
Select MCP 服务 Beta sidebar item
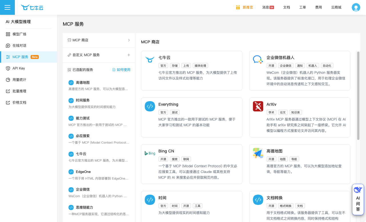pos(29,57)
